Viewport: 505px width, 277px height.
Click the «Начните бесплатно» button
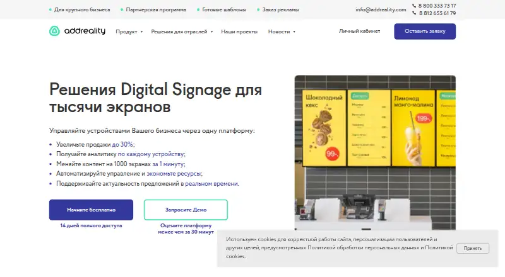[91, 210]
